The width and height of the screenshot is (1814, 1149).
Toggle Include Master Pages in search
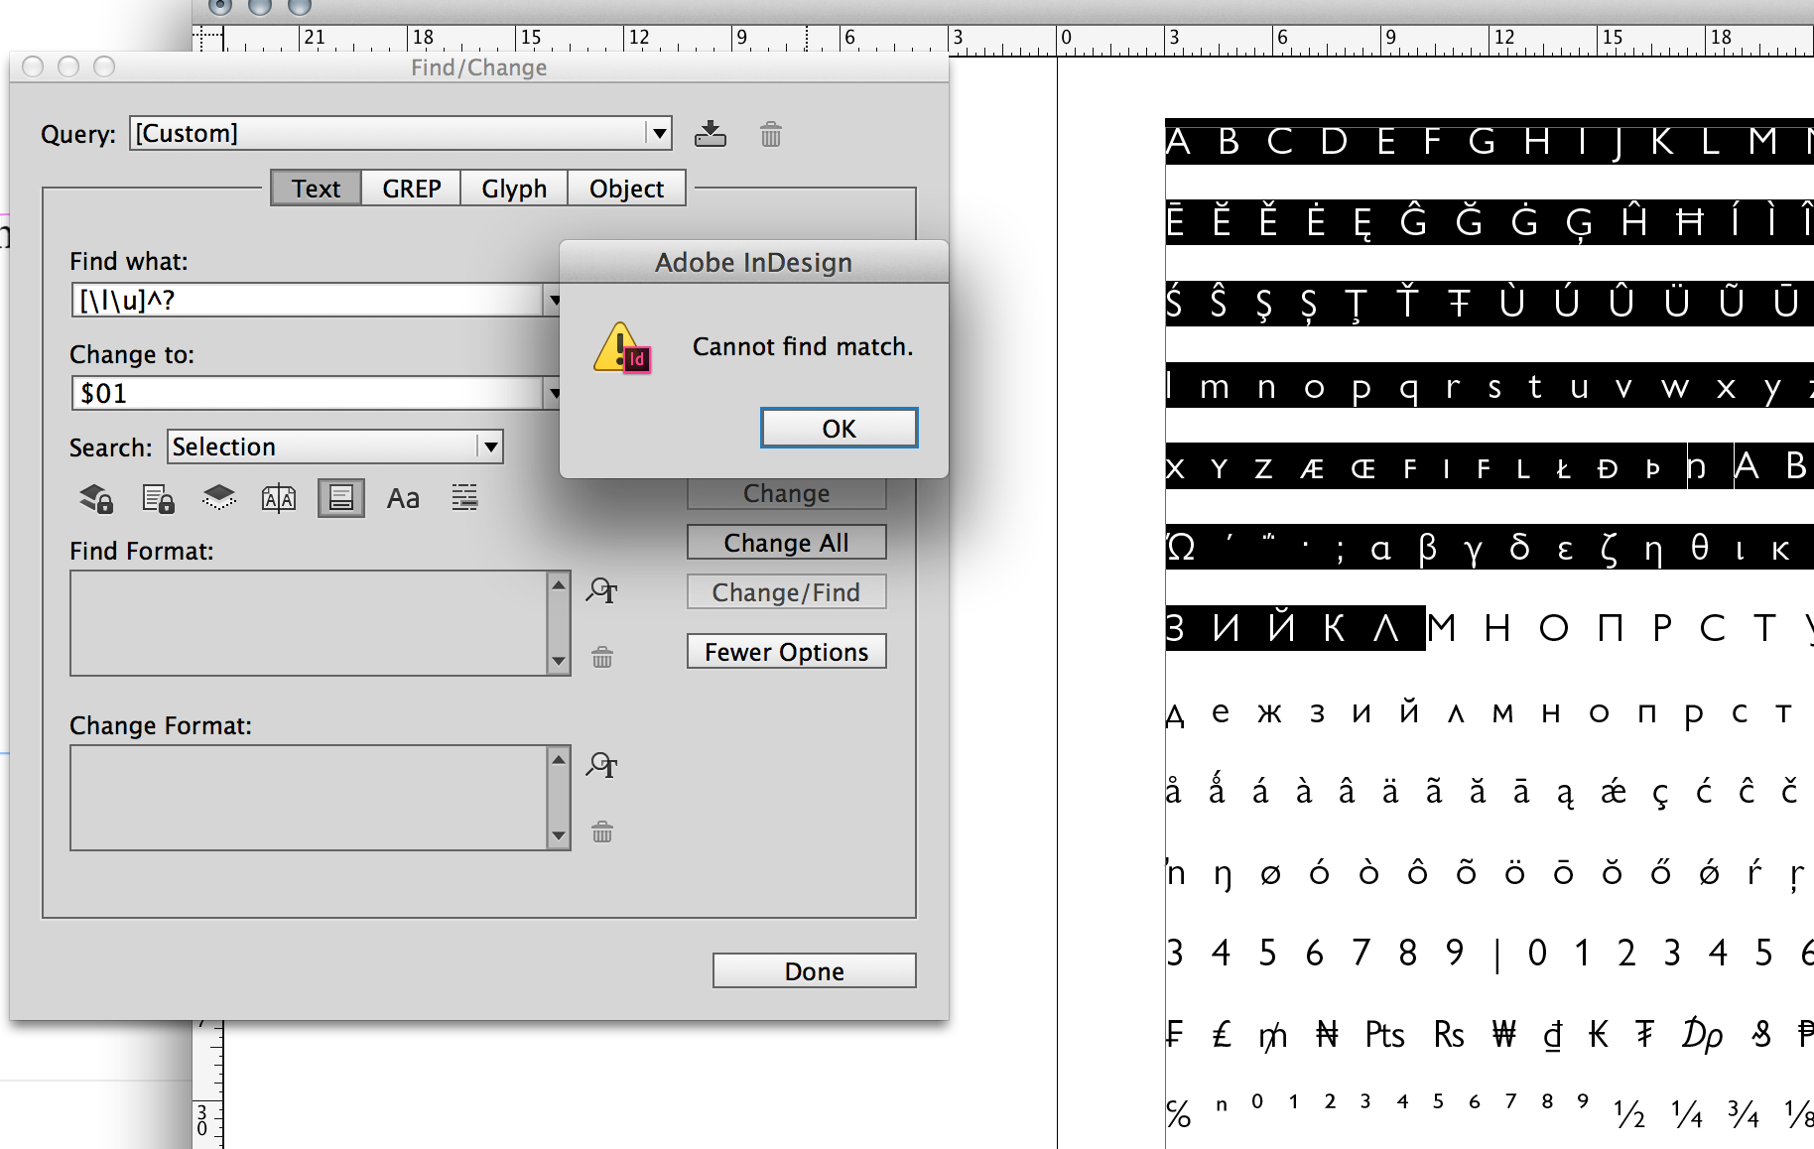279,498
